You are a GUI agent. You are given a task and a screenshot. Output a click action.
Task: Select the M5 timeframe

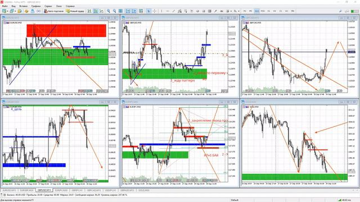pyautogui.click(x=250, y=11)
